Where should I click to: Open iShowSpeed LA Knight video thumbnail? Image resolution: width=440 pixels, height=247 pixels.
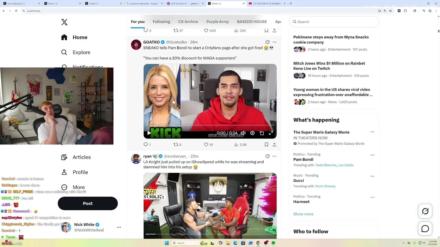(210, 205)
